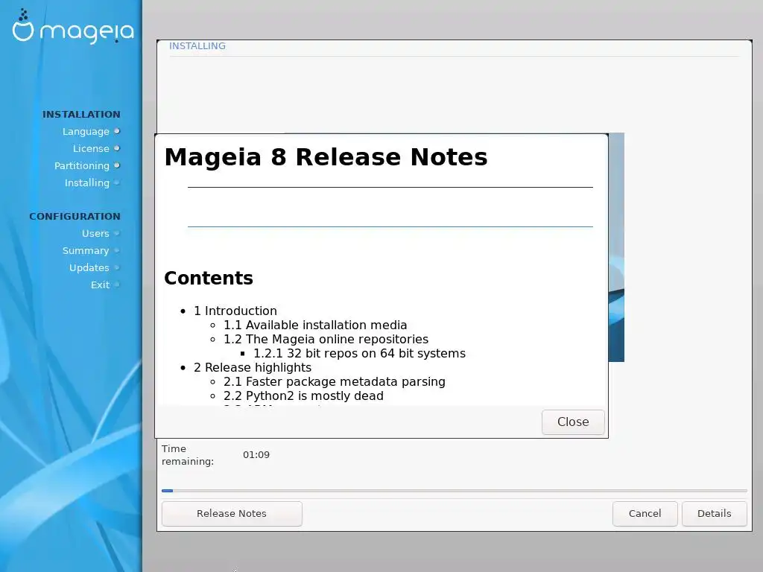Click the bullet beside Updates

pos(117,267)
